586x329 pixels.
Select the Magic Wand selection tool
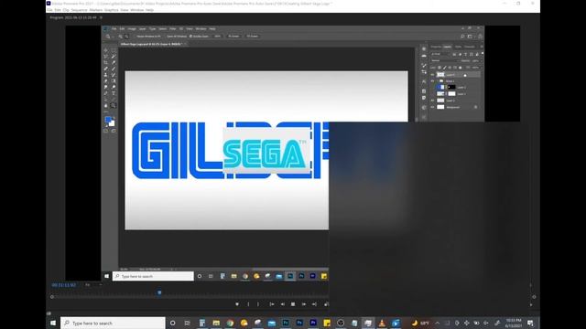click(x=114, y=57)
